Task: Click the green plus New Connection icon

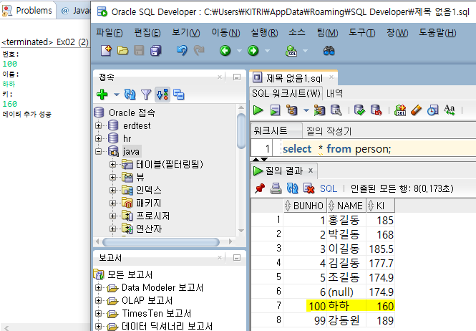Action: pyautogui.click(x=102, y=95)
